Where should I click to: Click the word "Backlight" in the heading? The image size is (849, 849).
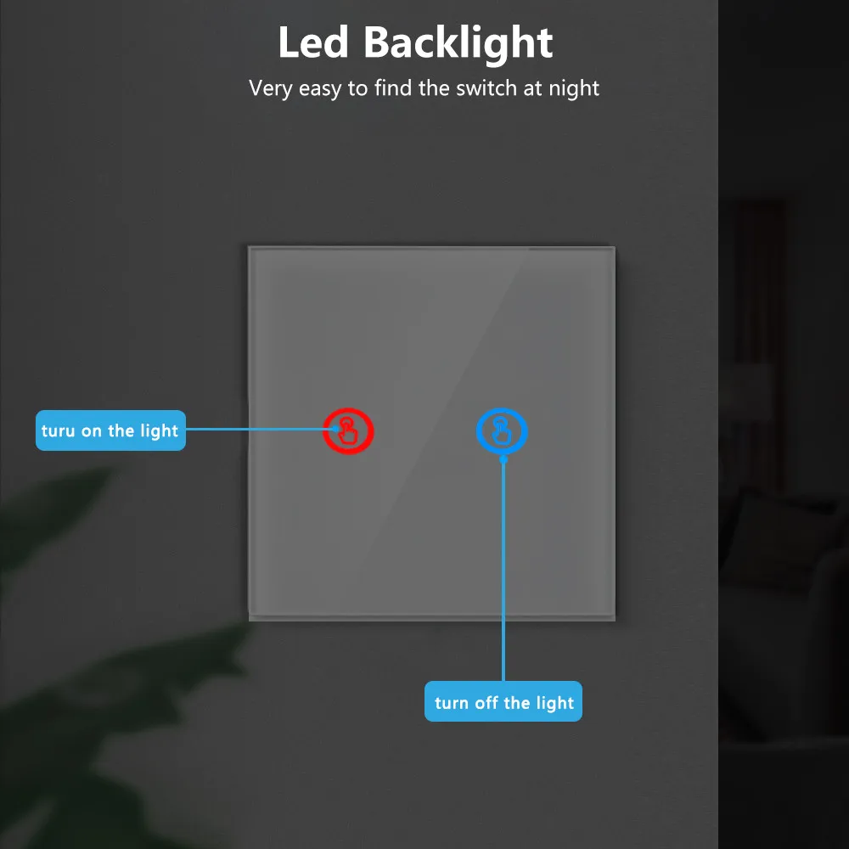[x=460, y=42]
